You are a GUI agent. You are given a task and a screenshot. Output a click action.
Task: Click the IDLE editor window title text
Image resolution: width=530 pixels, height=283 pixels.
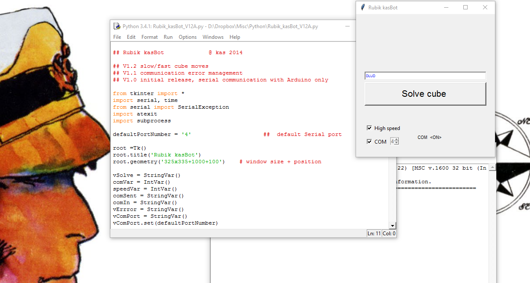click(x=221, y=26)
